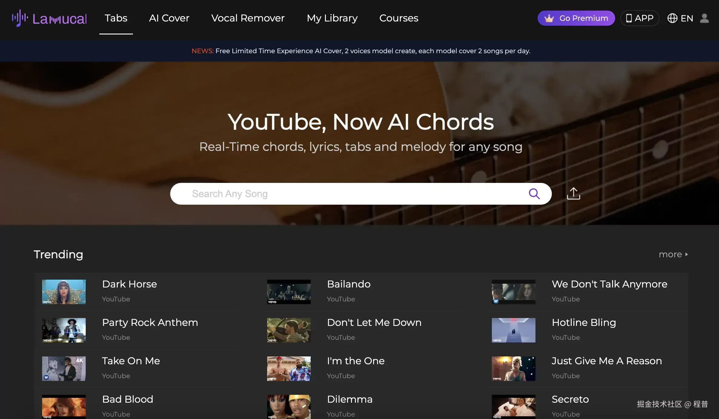This screenshot has width=719, height=419.
Task: Go to My Library
Action: [332, 18]
